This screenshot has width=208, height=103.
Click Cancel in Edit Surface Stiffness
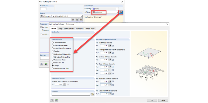[163, 100]
